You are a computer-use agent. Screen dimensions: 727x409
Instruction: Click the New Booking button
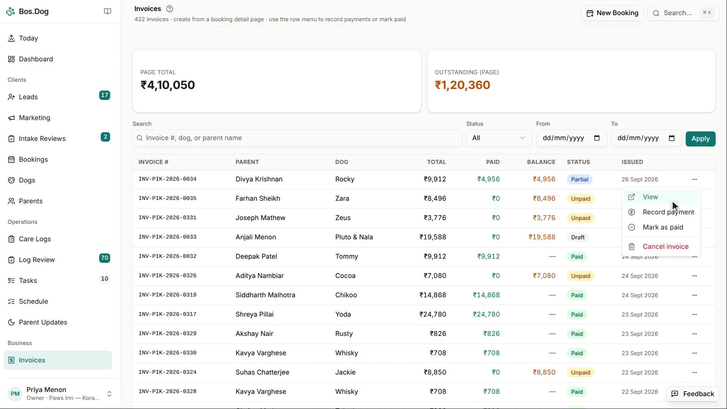coord(612,13)
